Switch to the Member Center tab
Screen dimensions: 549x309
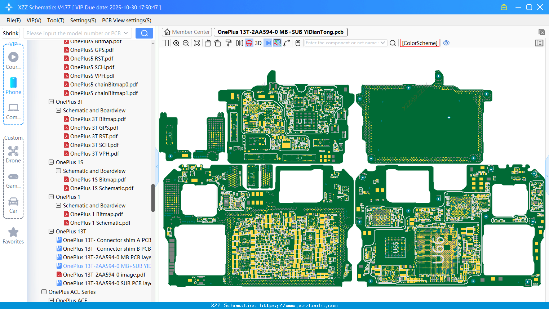pyautogui.click(x=187, y=32)
